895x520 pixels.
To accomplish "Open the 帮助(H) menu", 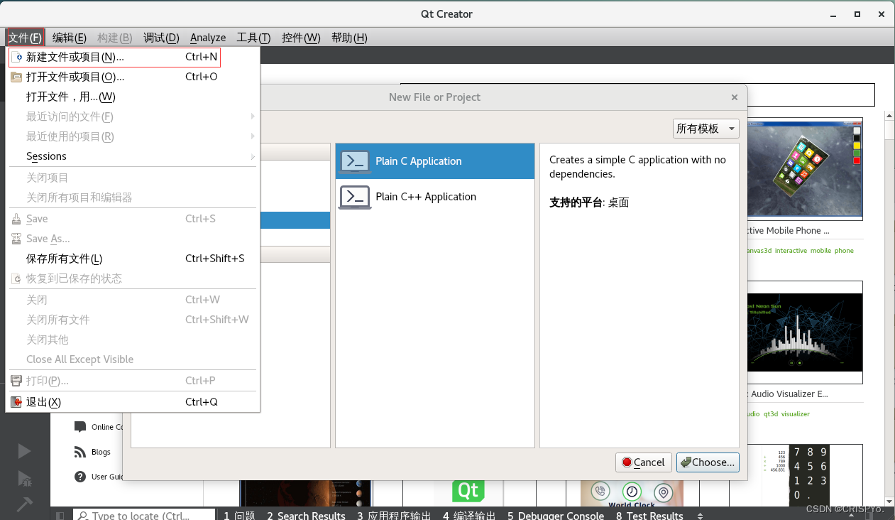I will click(349, 38).
